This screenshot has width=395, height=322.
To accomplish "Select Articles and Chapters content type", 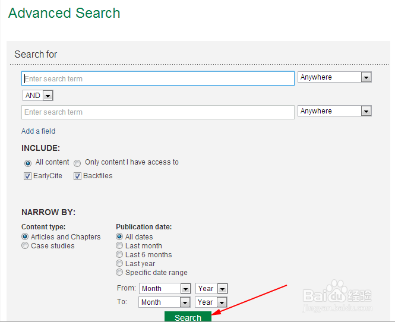I will pyautogui.click(x=25, y=236).
